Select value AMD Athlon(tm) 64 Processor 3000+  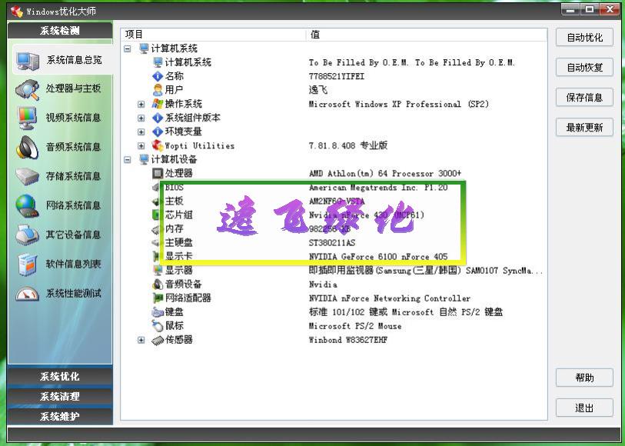click(385, 173)
